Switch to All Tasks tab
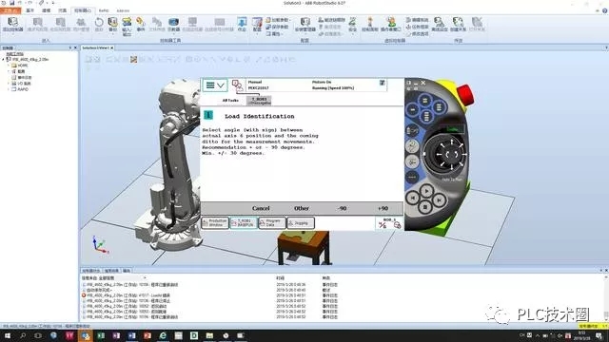 pyautogui.click(x=230, y=100)
